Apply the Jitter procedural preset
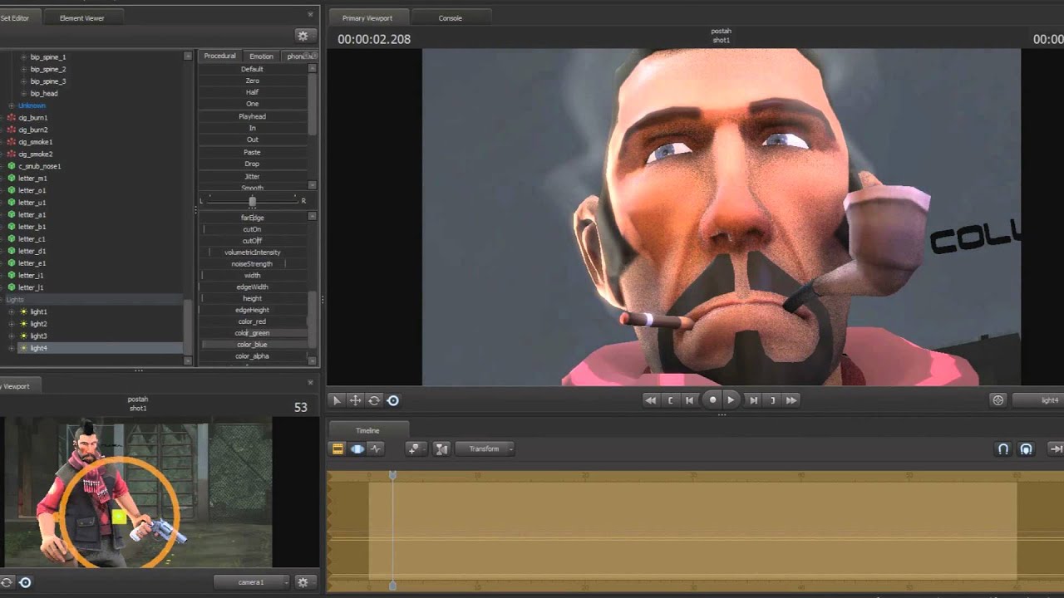The image size is (1064, 598). [252, 176]
